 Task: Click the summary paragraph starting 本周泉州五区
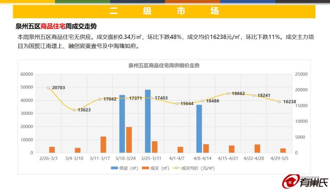(166, 41)
